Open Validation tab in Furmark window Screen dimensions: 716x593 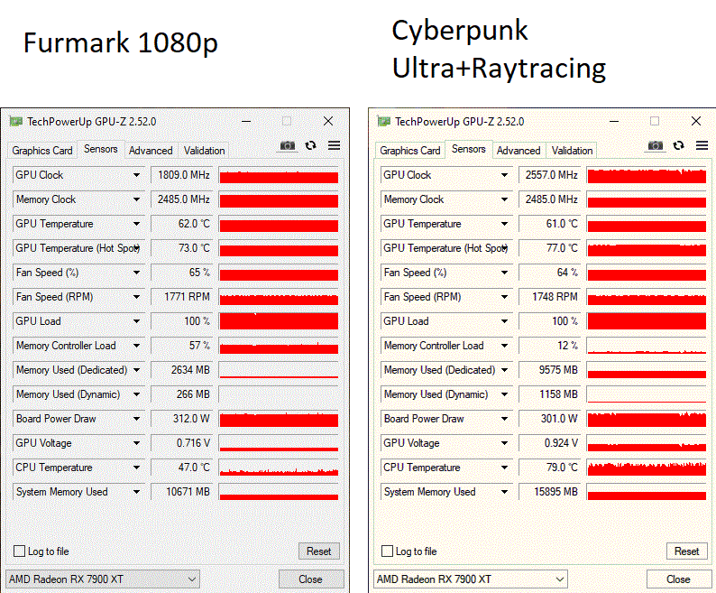204,151
